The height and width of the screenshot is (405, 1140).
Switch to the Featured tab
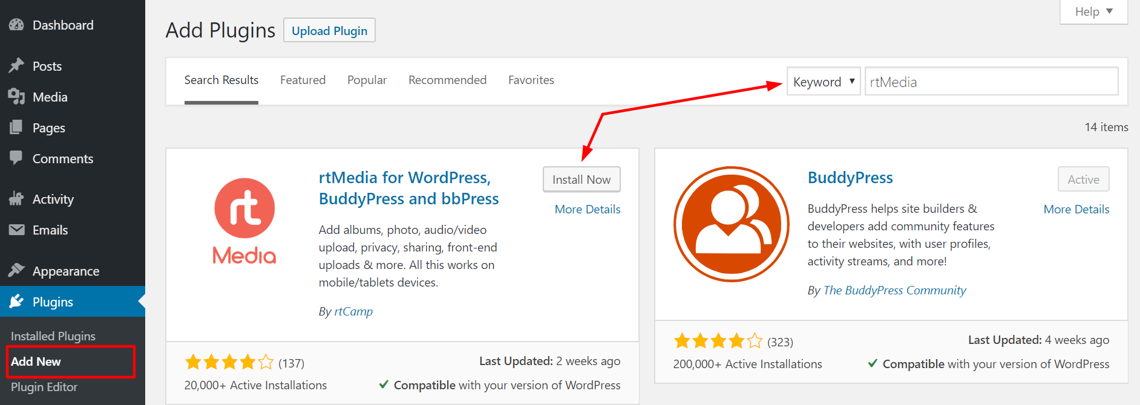[303, 80]
